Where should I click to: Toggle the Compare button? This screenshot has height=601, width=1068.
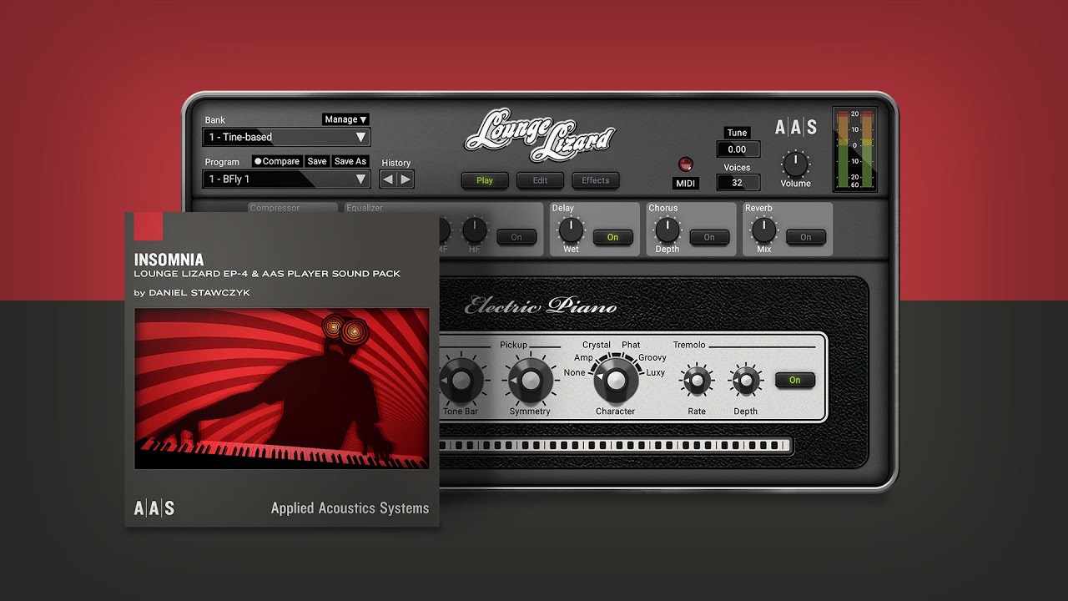tap(277, 161)
